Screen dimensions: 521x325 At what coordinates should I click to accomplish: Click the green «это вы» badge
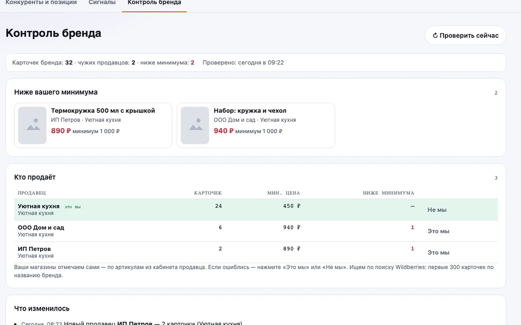(73, 207)
